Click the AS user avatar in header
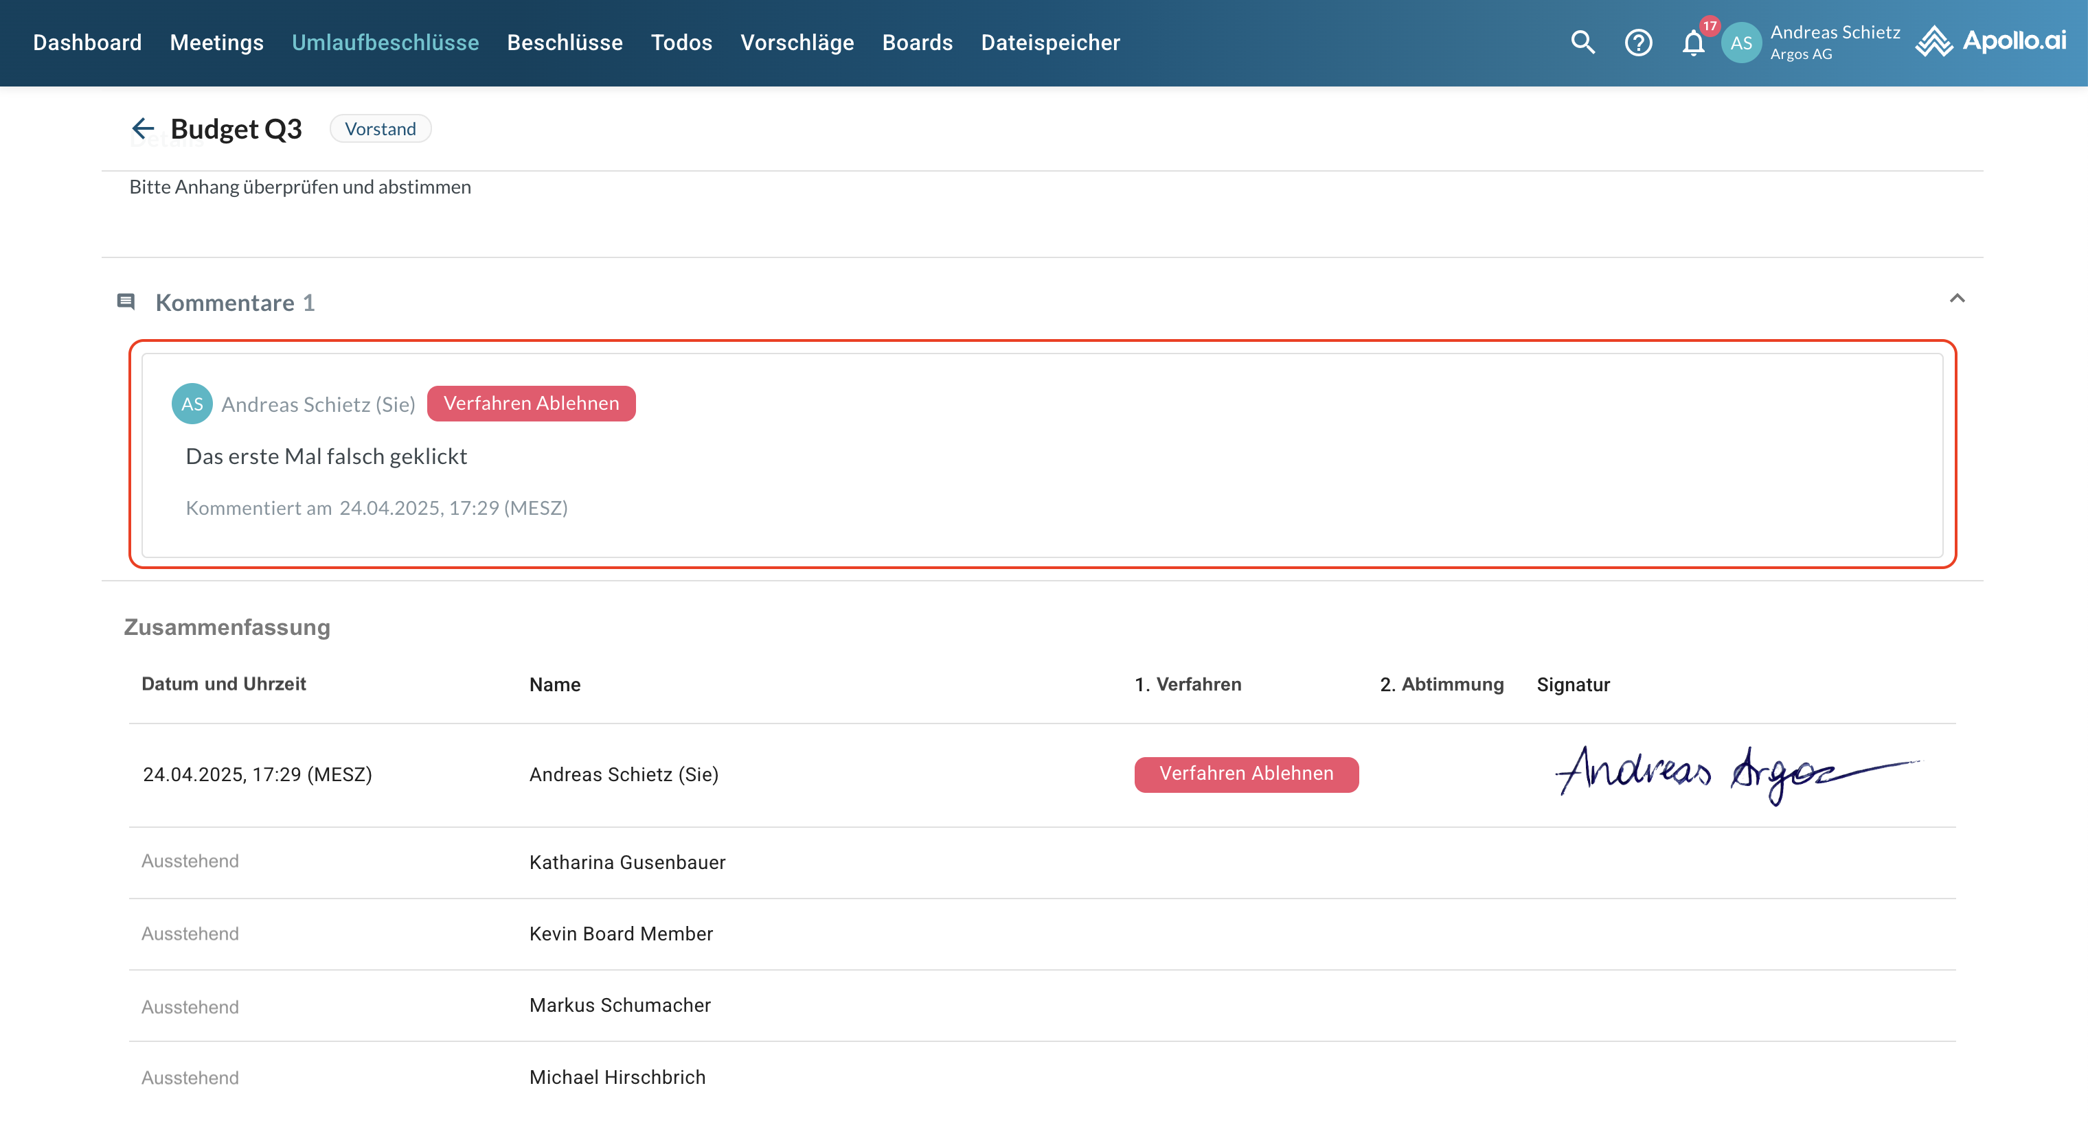Screen dimensions: 2088x1123 (x=1741, y=43)
